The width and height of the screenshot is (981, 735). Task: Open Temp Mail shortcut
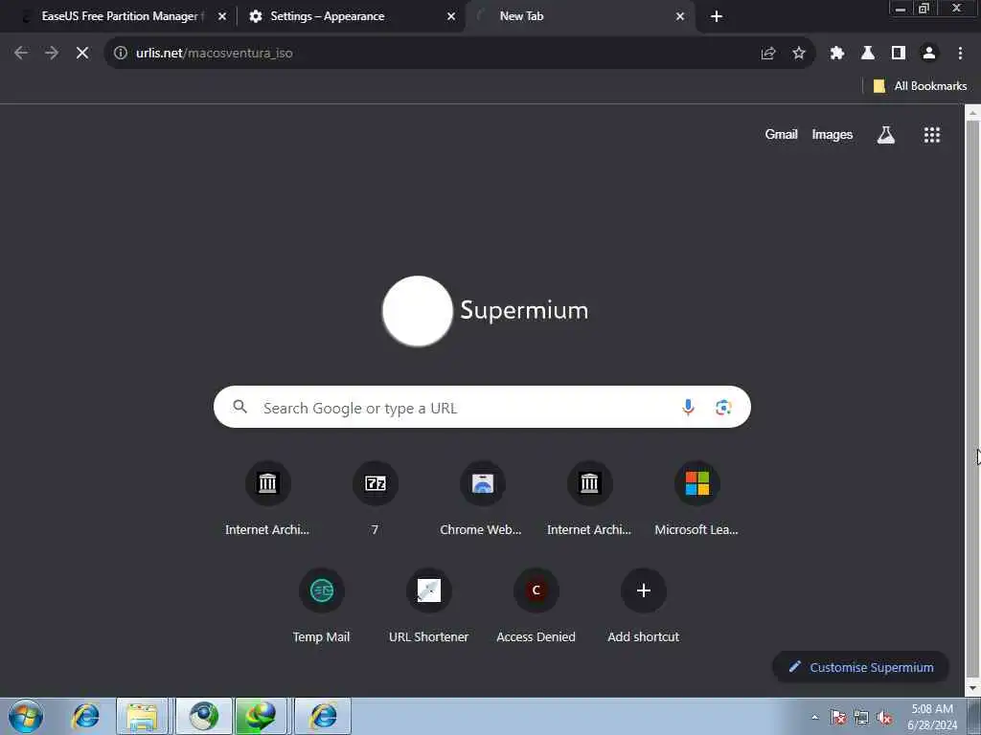point(322,605)
